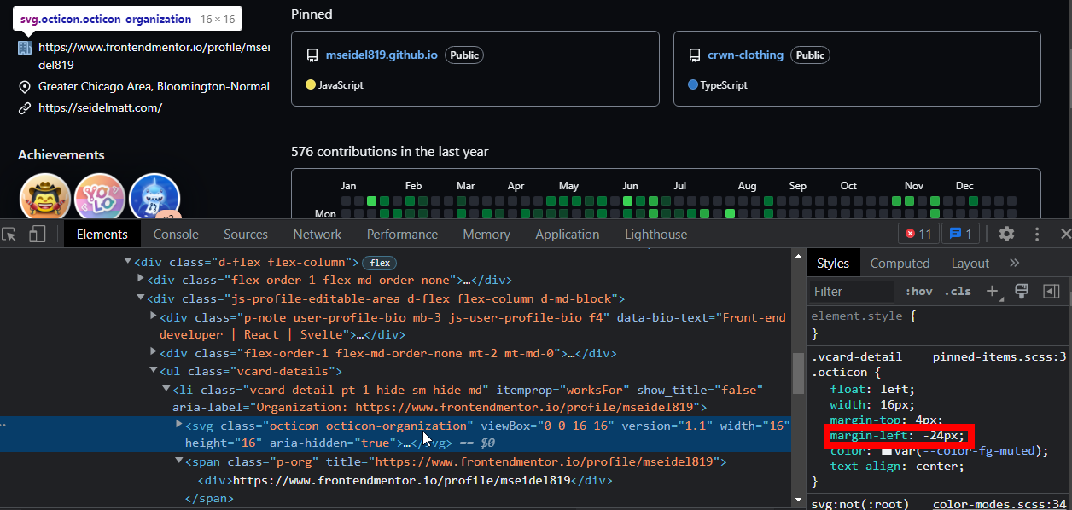This screenshot has height=510, width=1072.
Task: Open the Console tab
Action: (x=176, y=234)
